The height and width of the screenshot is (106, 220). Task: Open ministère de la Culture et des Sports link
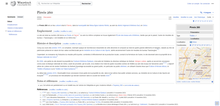click(x=97, y=50)
